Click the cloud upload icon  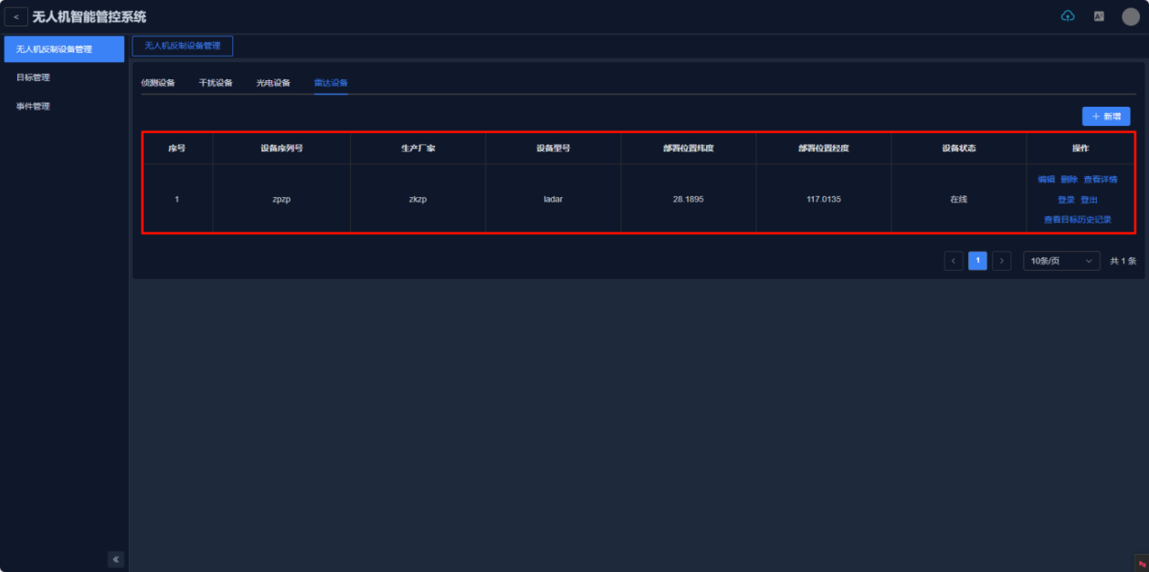(1068, 16)
